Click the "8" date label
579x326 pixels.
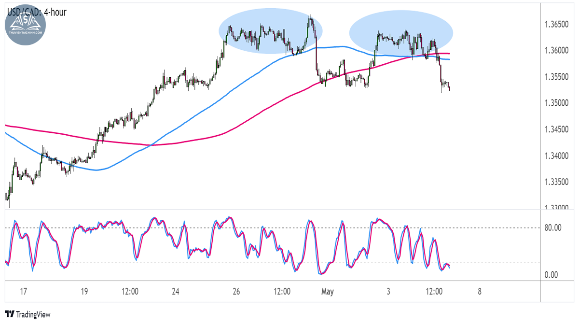[479, 292]
